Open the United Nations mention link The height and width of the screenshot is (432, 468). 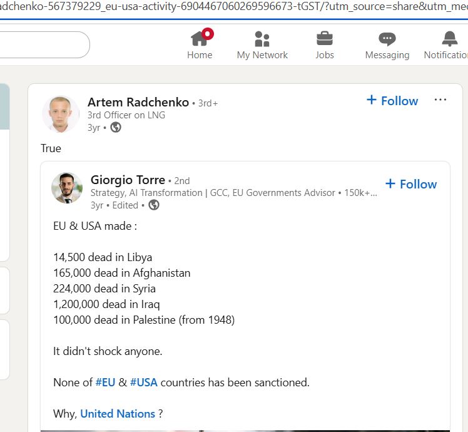coord(118,414)
